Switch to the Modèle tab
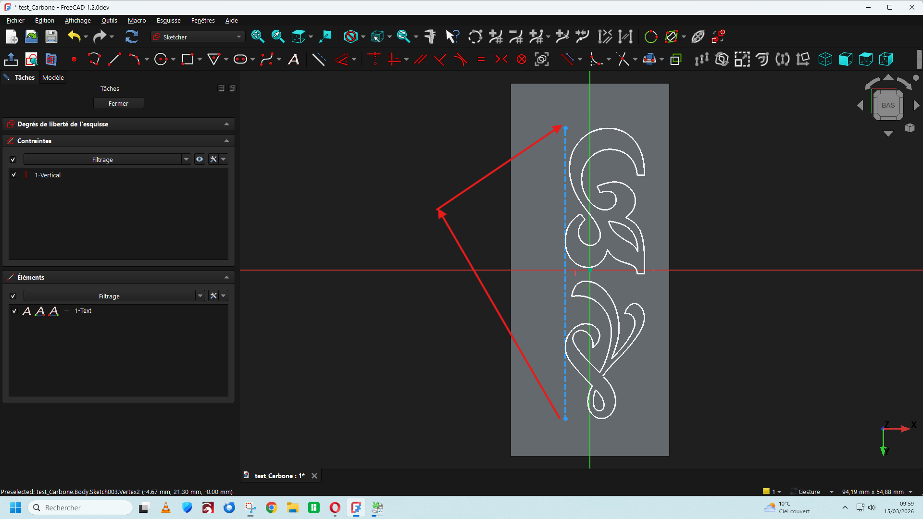923x519 pixels. coord(53,77)
